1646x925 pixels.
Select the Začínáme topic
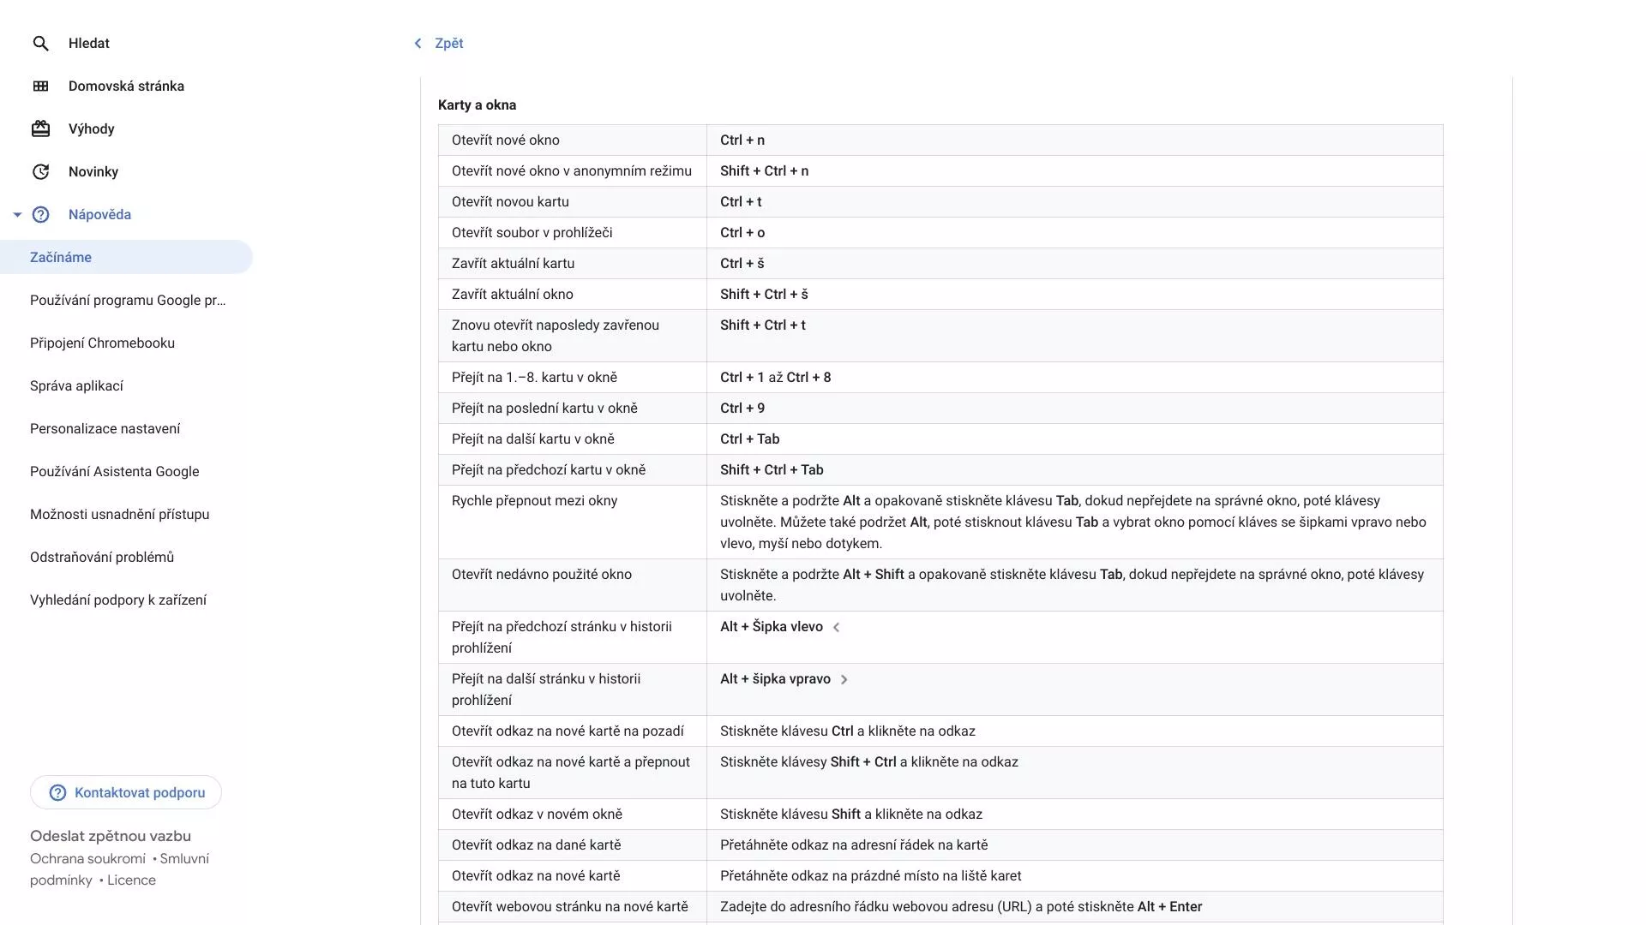tap(126, 257)
